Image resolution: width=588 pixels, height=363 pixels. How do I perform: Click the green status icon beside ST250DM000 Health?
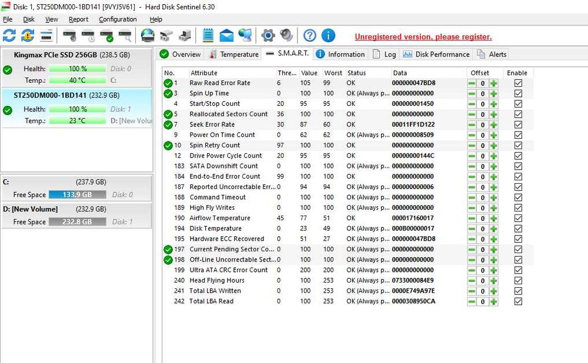point(8,110)
